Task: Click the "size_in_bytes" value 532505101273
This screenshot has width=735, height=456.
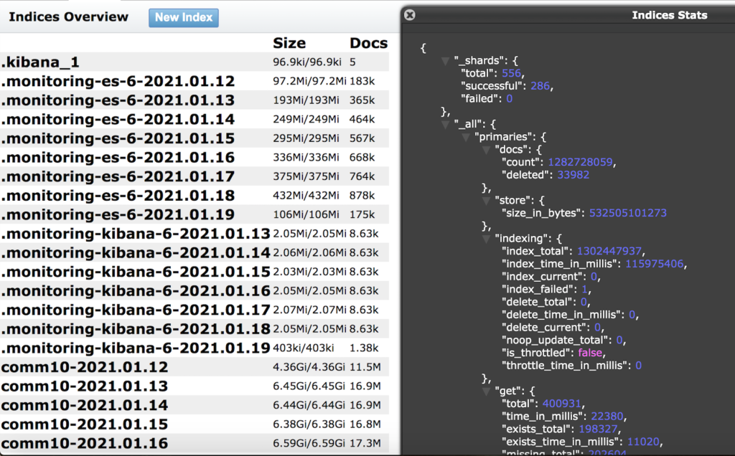Action: pos(627,213)
